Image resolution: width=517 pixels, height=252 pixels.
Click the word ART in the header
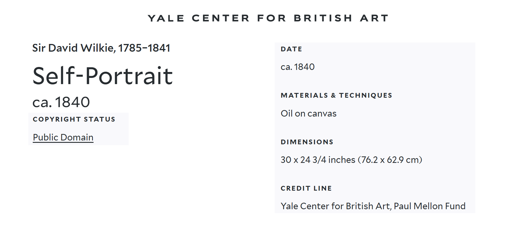tap(374, 18)
